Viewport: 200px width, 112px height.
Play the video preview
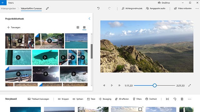pos(112,86)
